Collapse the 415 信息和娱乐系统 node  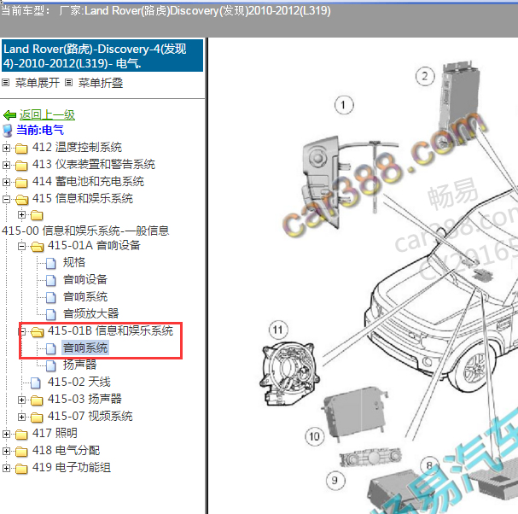pyautogui.click(x=6, y=199)
